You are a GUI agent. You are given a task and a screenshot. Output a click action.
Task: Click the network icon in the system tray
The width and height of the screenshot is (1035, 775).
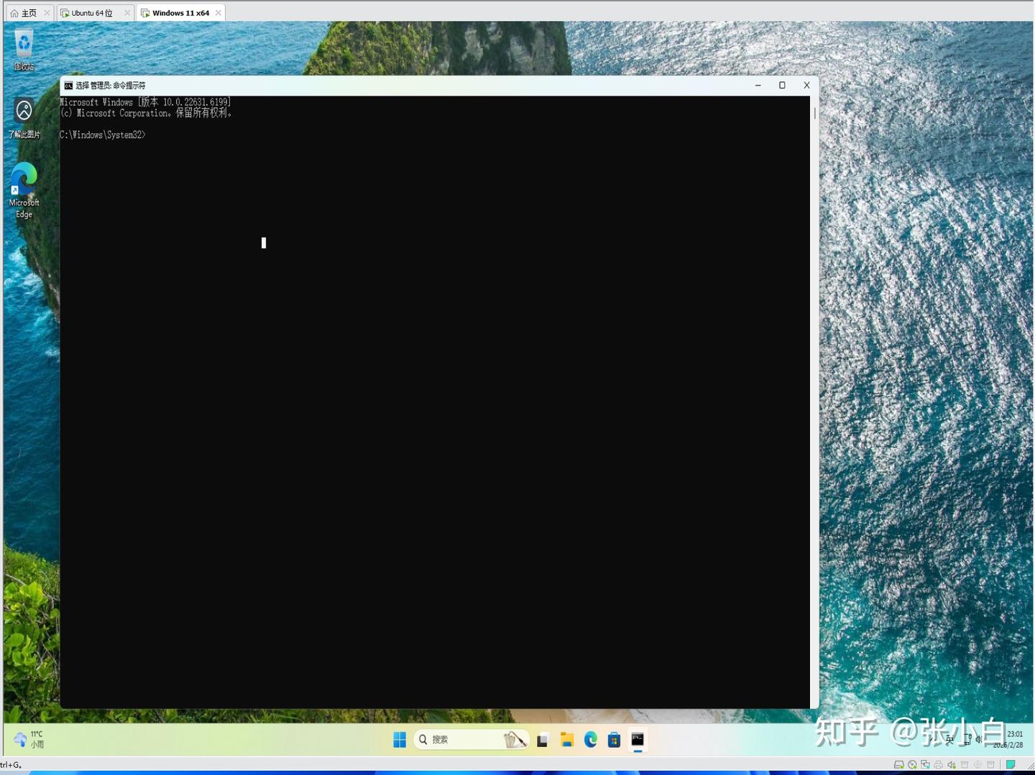click(x=967, y=739)
